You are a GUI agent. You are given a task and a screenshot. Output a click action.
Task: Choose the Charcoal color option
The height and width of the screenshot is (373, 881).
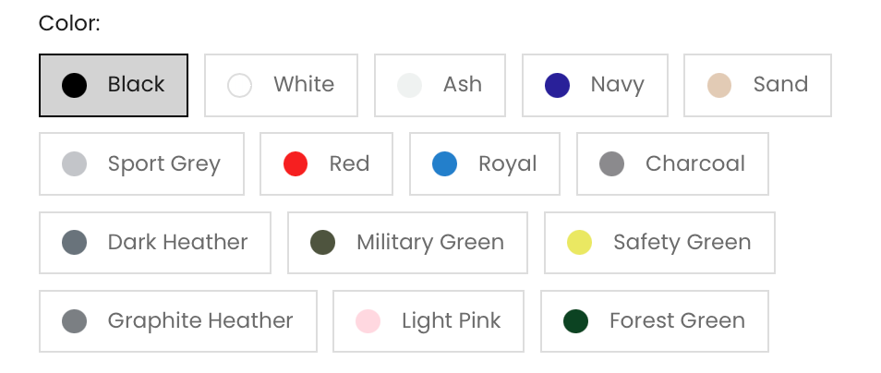672,164
